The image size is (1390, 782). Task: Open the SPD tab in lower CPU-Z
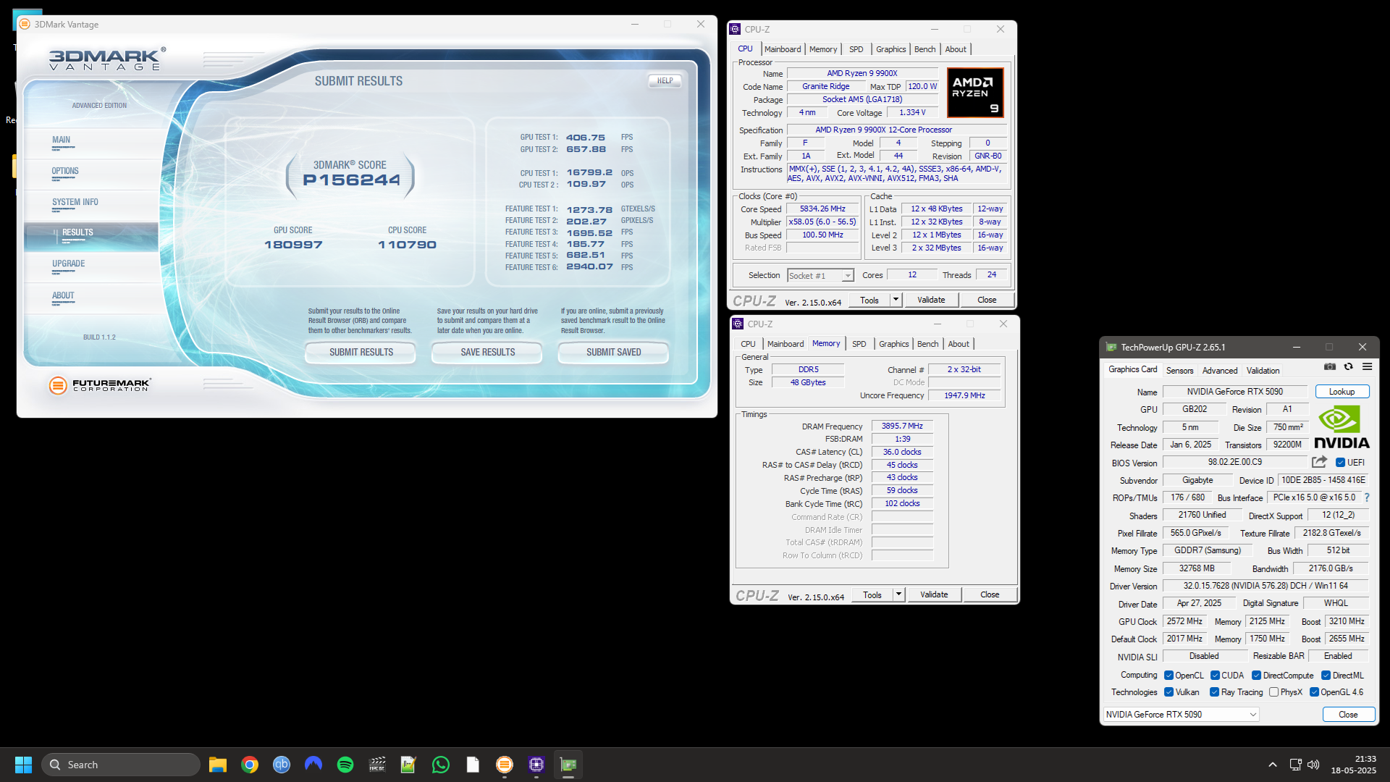click(x=859, y=344)
